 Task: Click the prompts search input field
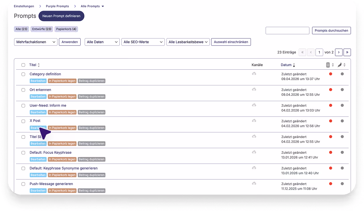coord(287,30)
